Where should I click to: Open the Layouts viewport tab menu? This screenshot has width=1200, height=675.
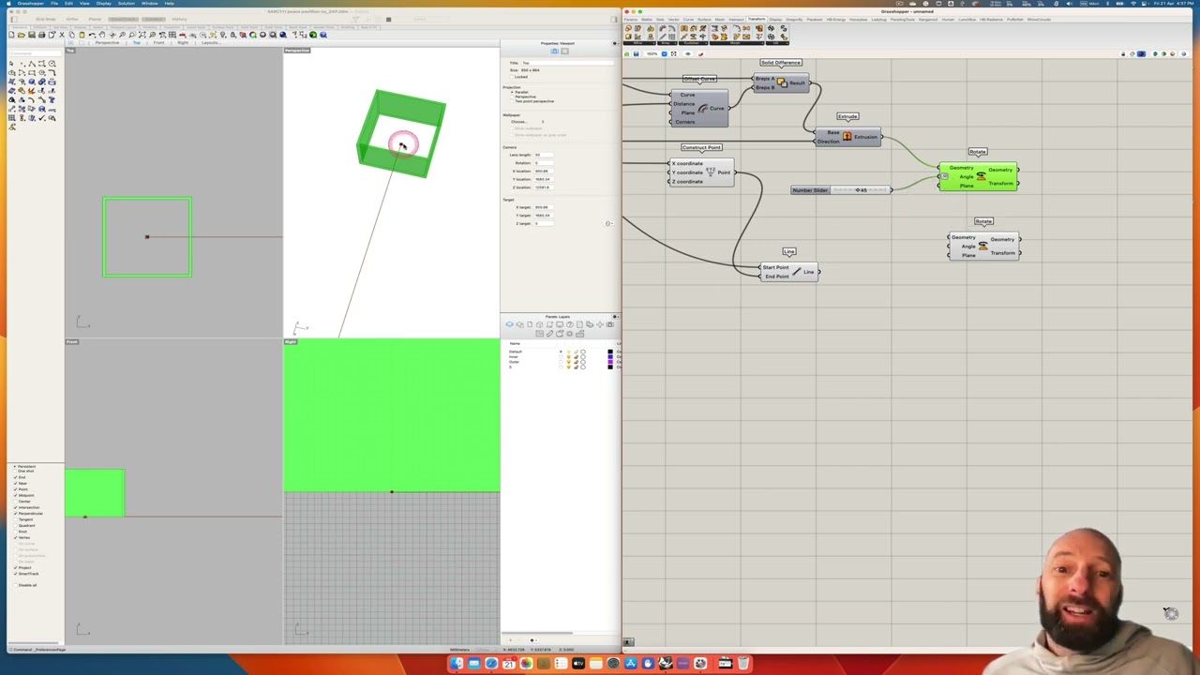point(211,42)
